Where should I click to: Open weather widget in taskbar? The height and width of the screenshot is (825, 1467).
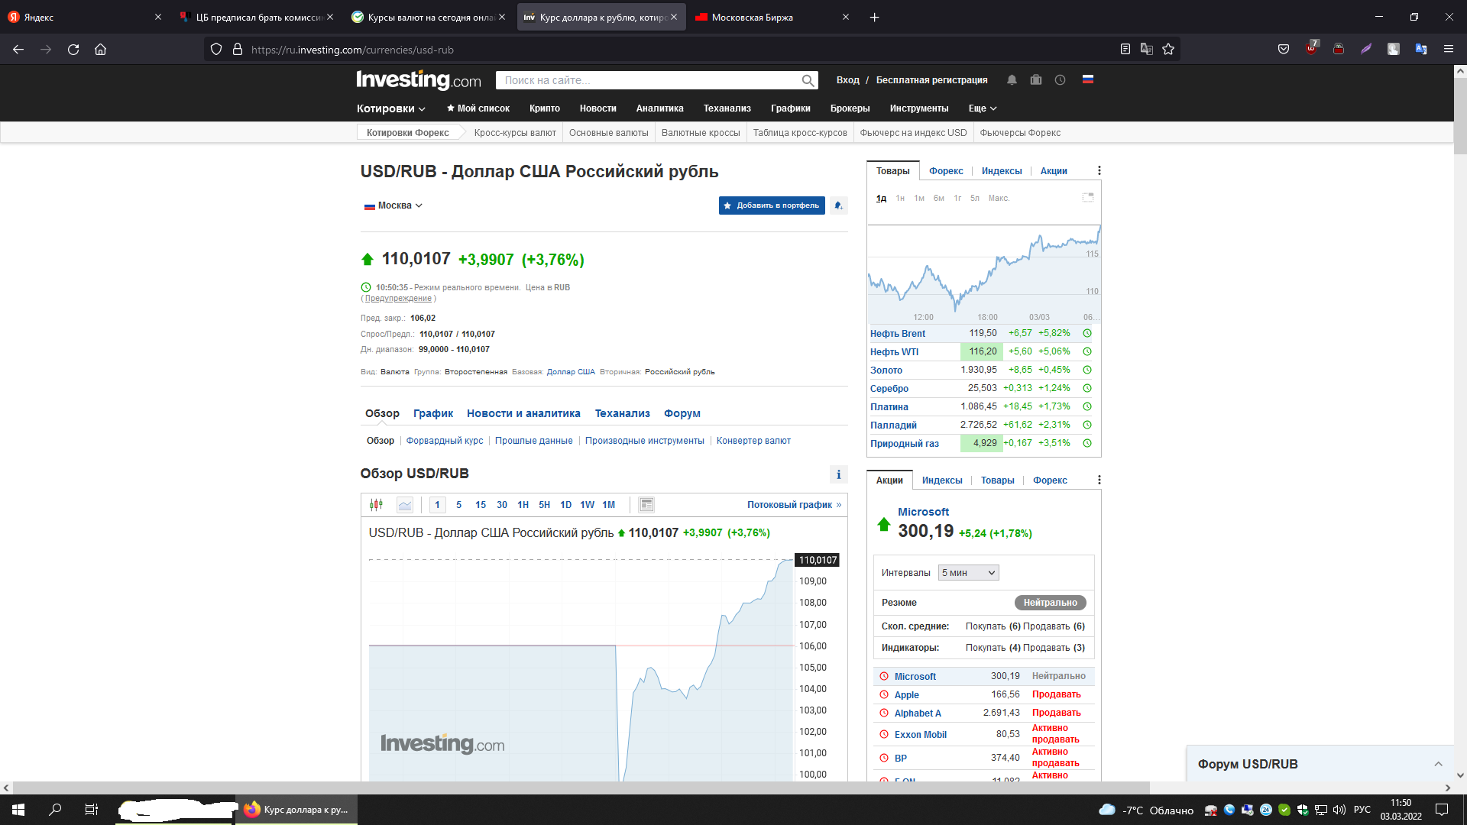coord(1145,810)
